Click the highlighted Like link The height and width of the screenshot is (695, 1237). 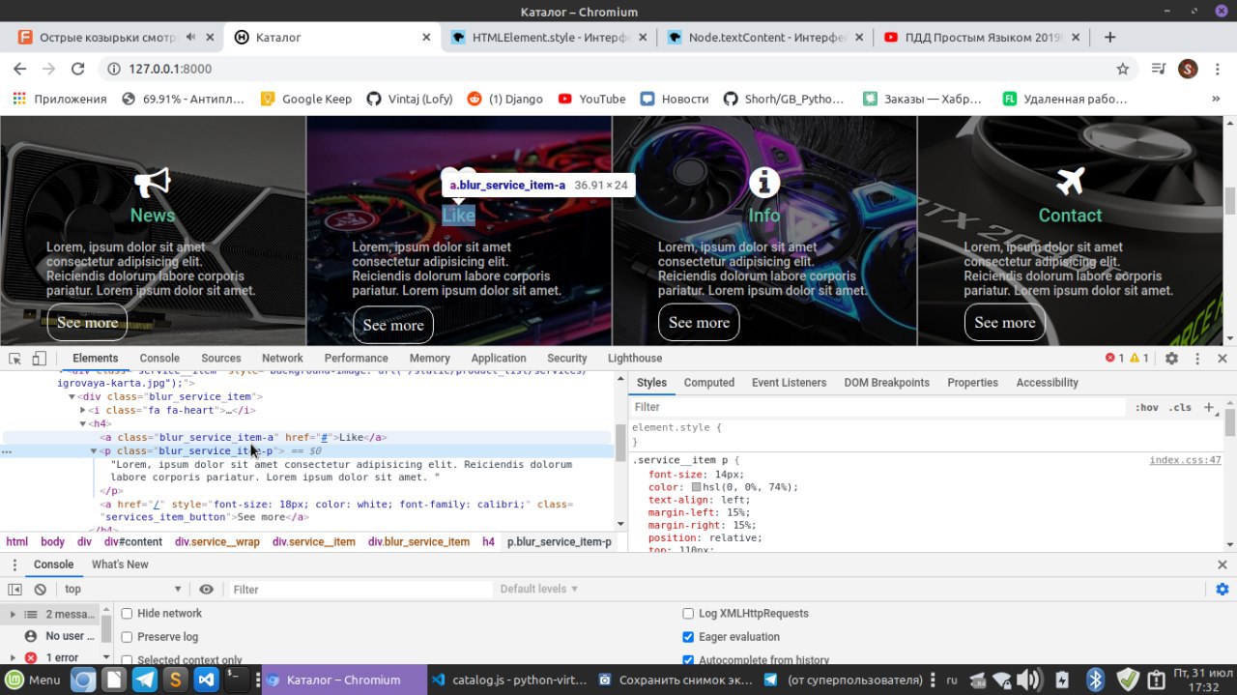[x=459, y=215]
